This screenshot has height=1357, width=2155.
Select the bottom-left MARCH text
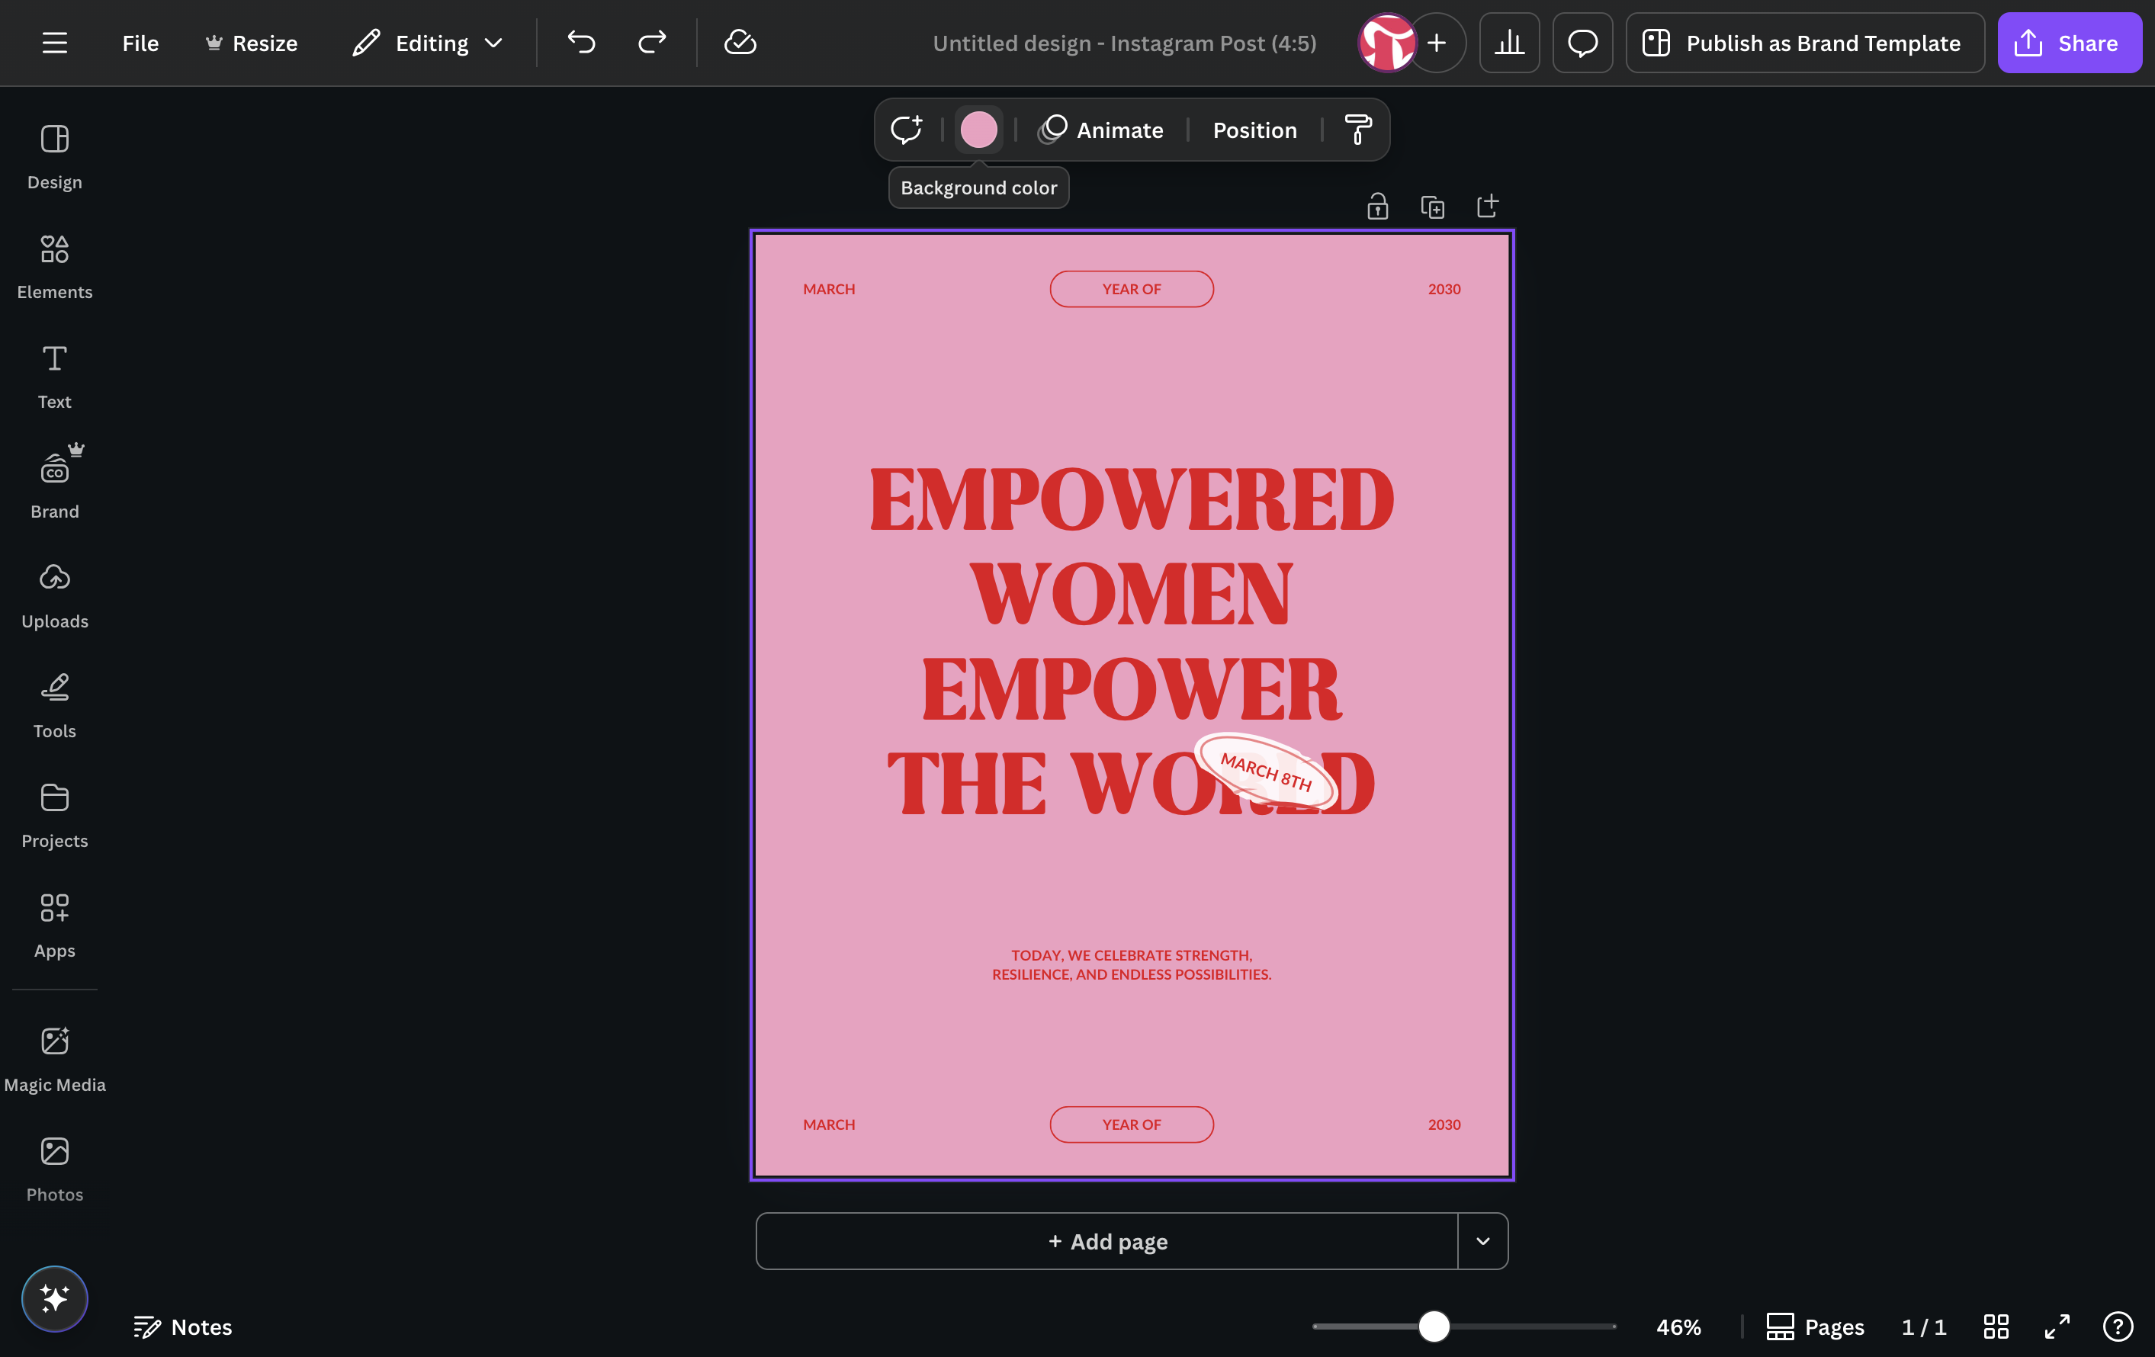click(x=829, y=1124)
